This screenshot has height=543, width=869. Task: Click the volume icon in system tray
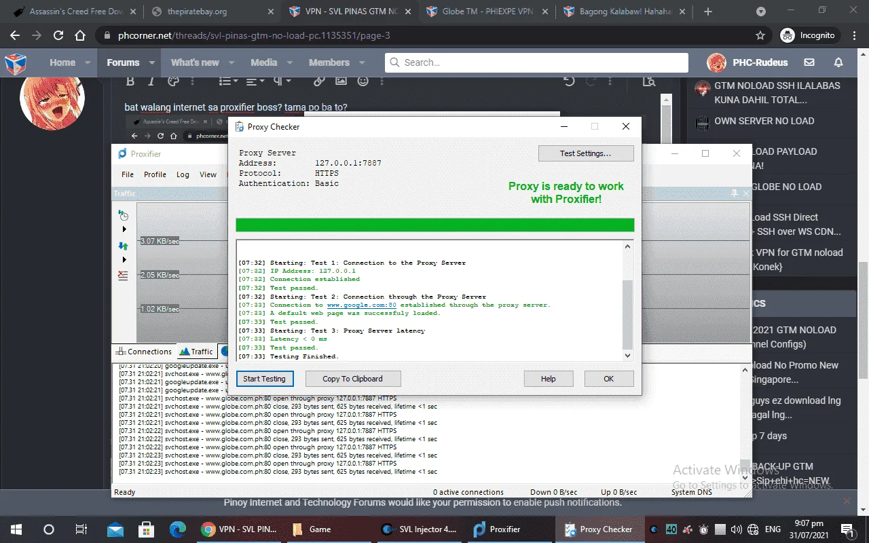(735, 529)
